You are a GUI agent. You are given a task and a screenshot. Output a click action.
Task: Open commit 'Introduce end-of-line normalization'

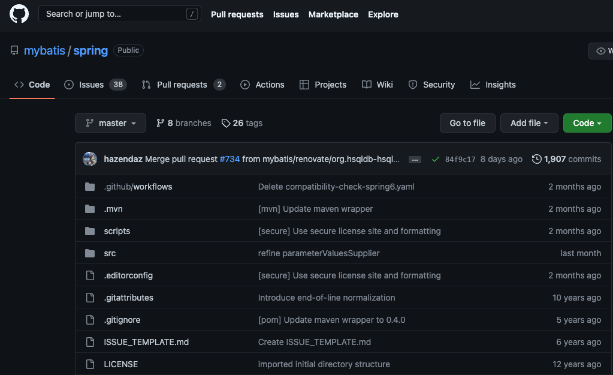(327, 298)
